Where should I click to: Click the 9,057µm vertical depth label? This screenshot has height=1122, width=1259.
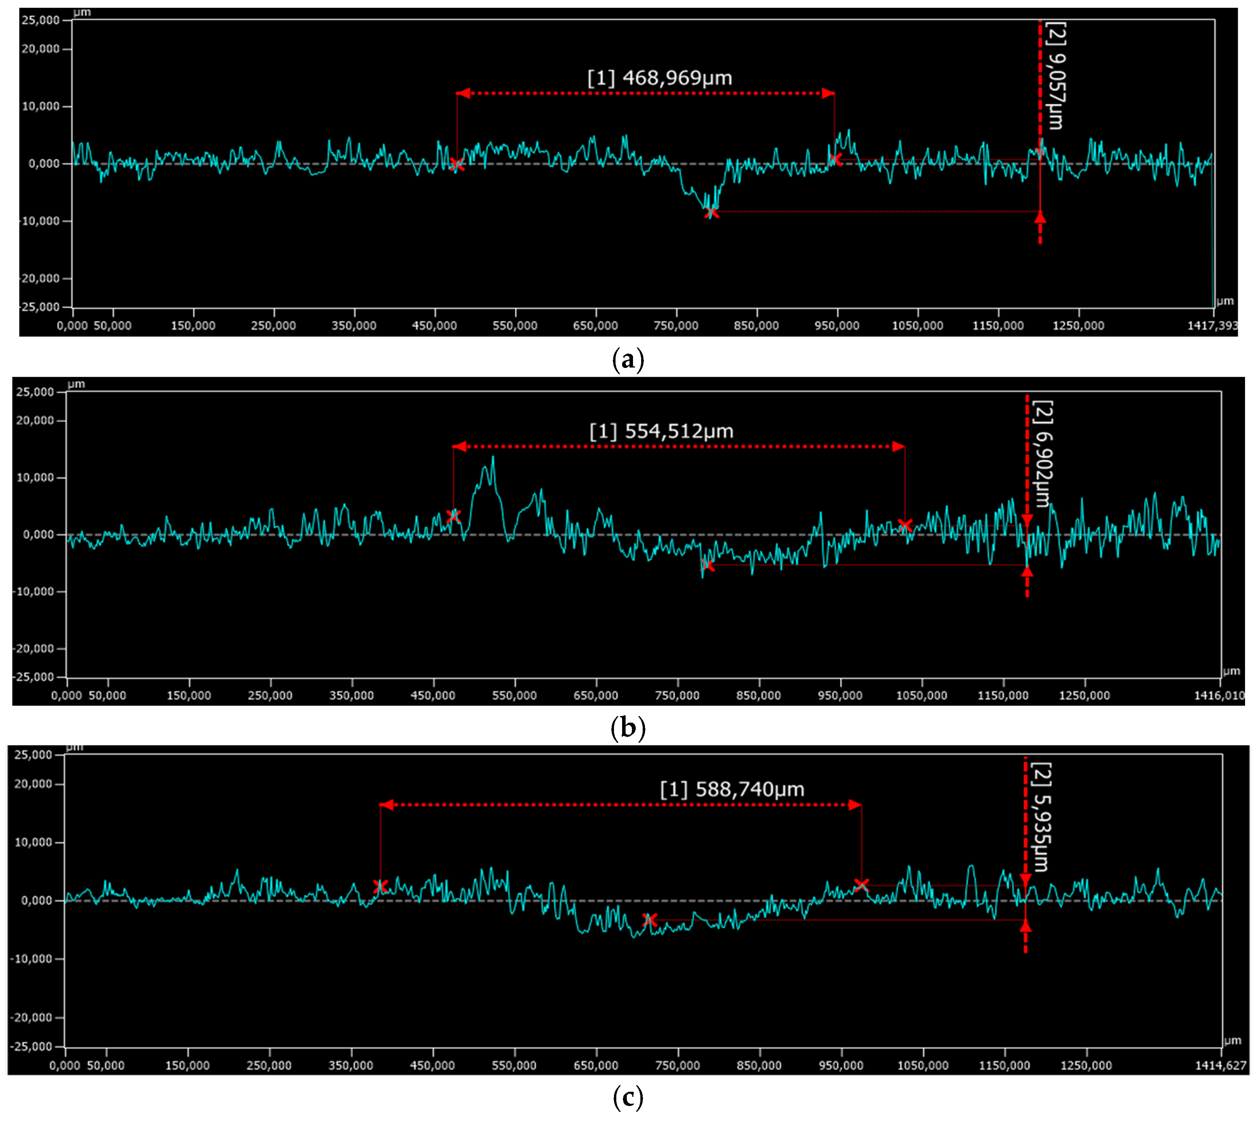coord(1055,75)
